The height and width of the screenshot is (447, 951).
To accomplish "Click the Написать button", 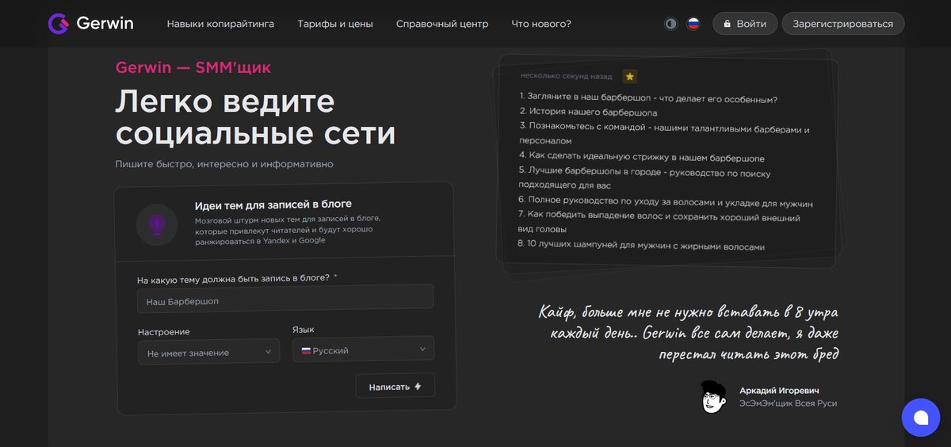I will click(395, 386).
